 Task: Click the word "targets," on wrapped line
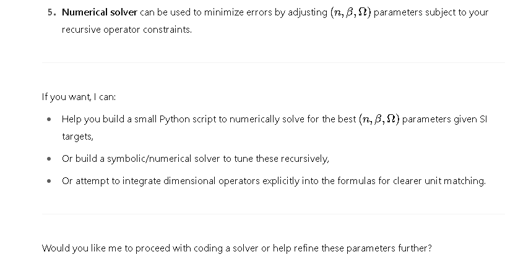click(77, 137)
